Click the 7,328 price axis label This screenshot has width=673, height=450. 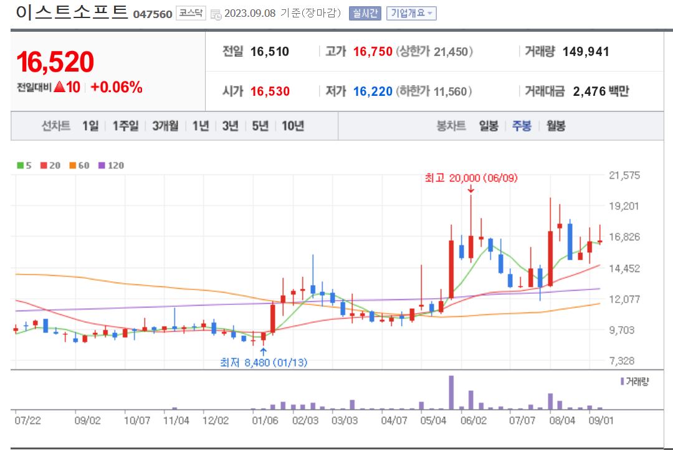(621, 361)
